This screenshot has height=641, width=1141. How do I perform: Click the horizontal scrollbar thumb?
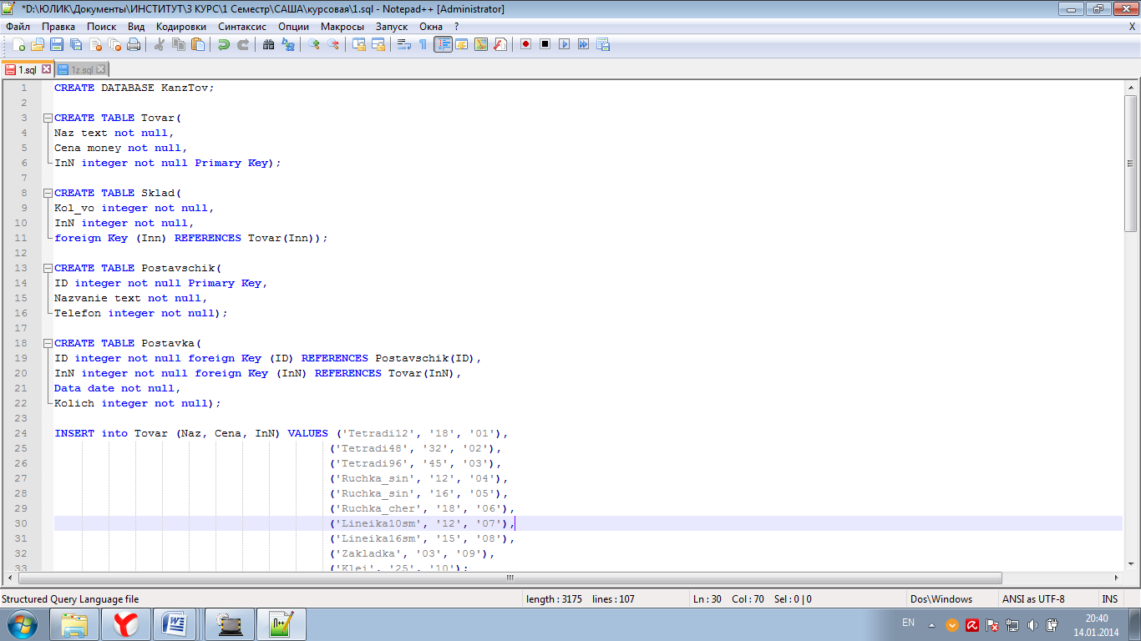pyautogui.click(x=510, y=578)
